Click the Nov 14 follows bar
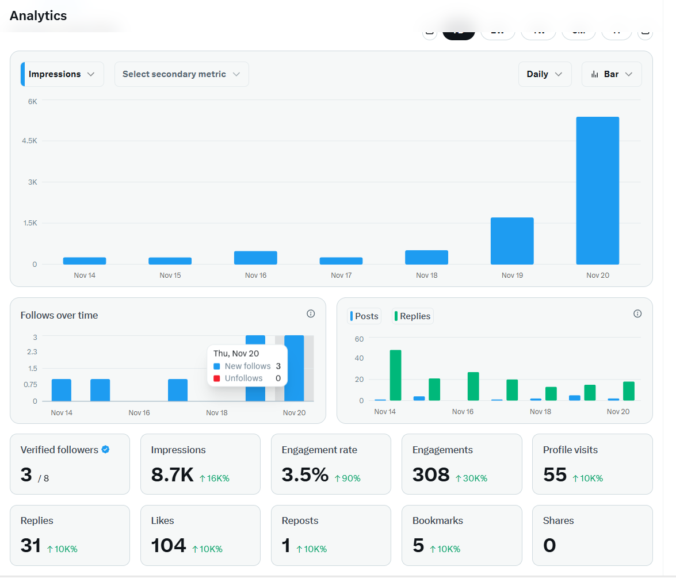 (x=61, y=390)
